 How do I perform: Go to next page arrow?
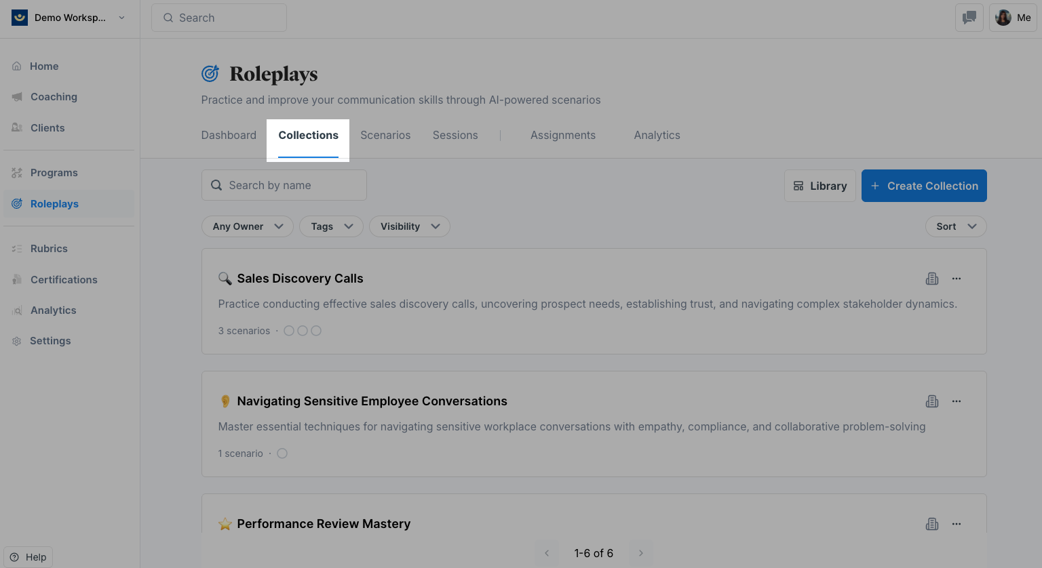pyautogui.click(x=640, y=553)
